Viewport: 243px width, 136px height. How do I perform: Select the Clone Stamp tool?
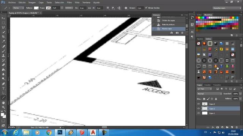point(3,56)
